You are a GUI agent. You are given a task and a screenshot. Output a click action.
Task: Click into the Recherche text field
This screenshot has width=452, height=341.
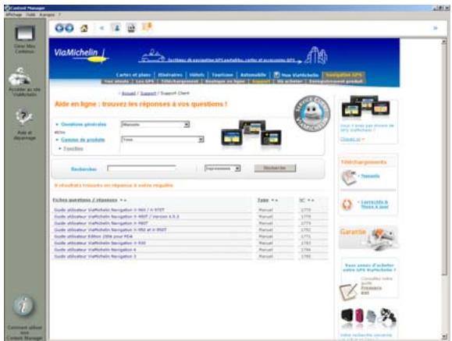tap(141, 169)
